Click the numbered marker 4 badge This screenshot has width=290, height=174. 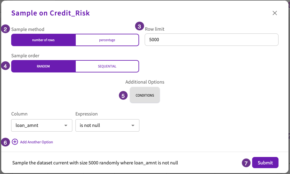point(5,66)
